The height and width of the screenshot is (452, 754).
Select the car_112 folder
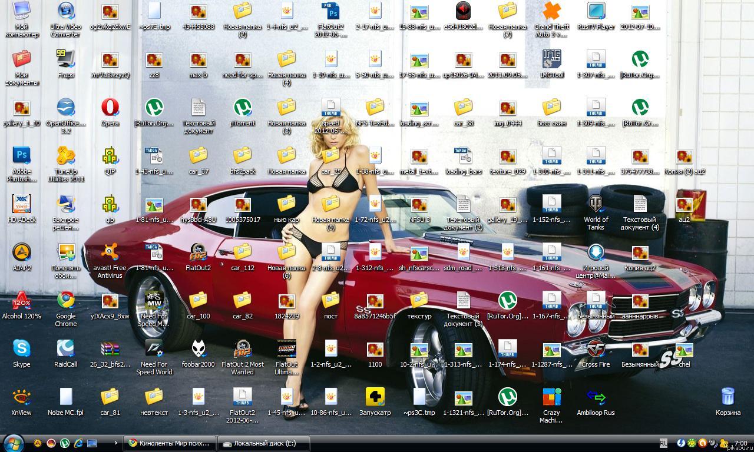(243, 257)
